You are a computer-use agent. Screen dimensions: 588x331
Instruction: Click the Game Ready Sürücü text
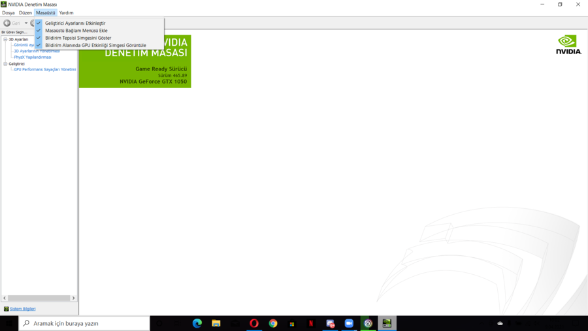pyautogui.click(x=161, y=69)
